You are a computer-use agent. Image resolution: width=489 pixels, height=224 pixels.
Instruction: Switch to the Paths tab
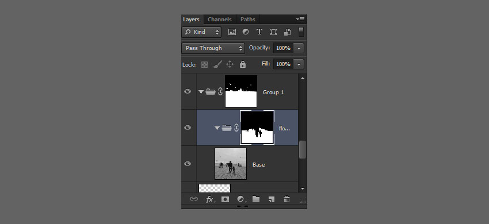(x=248, y=20)
